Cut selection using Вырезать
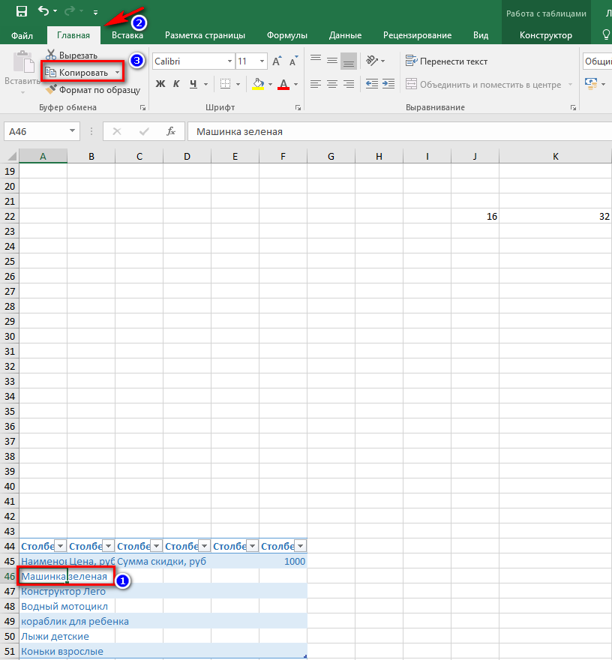Viewport: 612px width, 660px height. [71, 55]
